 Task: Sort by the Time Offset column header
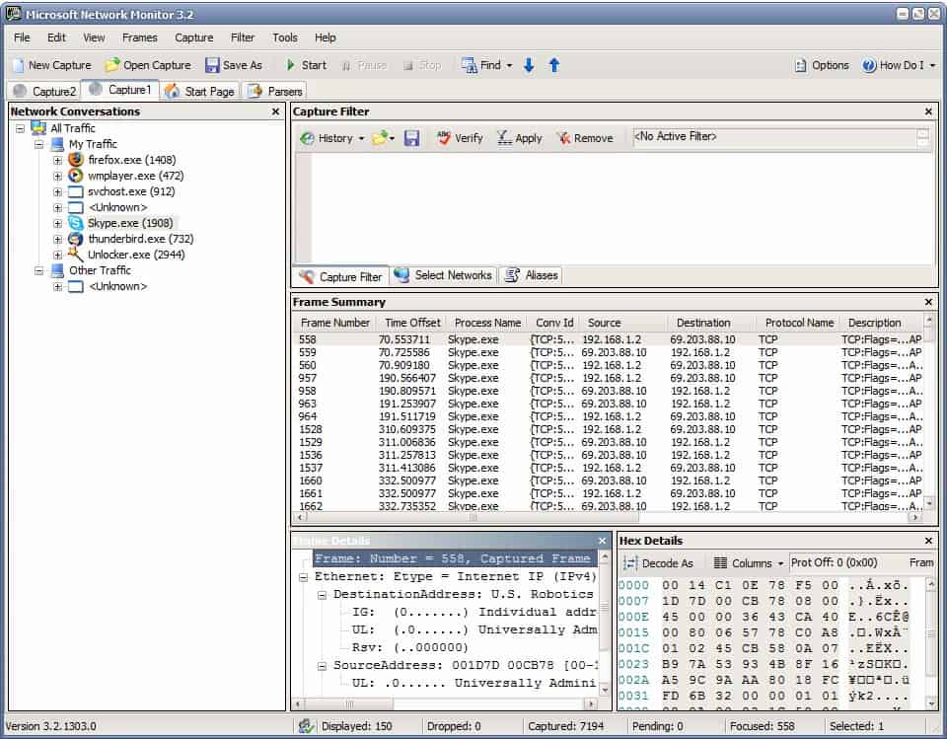(x=412, y=323)
